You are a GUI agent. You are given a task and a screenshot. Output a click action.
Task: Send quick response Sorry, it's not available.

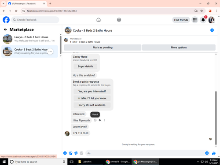[92, 105]
